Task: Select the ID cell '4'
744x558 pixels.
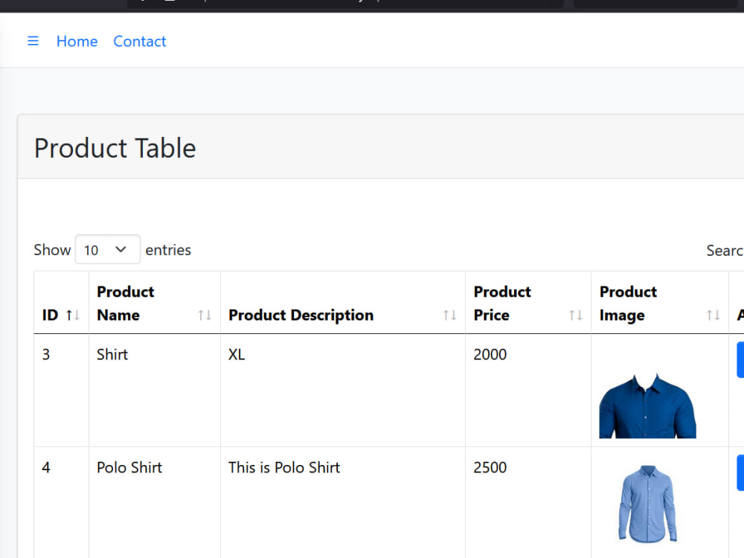Action: 61,502
